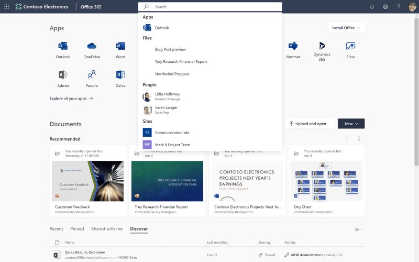The width and height of the screenshot is (419, 262).
Task: Select Outlook in the search suggestions
Action: coord(210,28)
